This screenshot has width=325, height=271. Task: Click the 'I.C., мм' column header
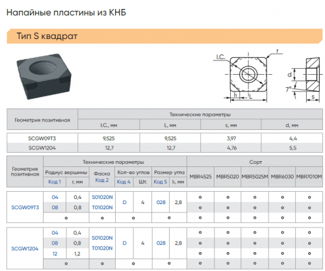click(109, 125)
